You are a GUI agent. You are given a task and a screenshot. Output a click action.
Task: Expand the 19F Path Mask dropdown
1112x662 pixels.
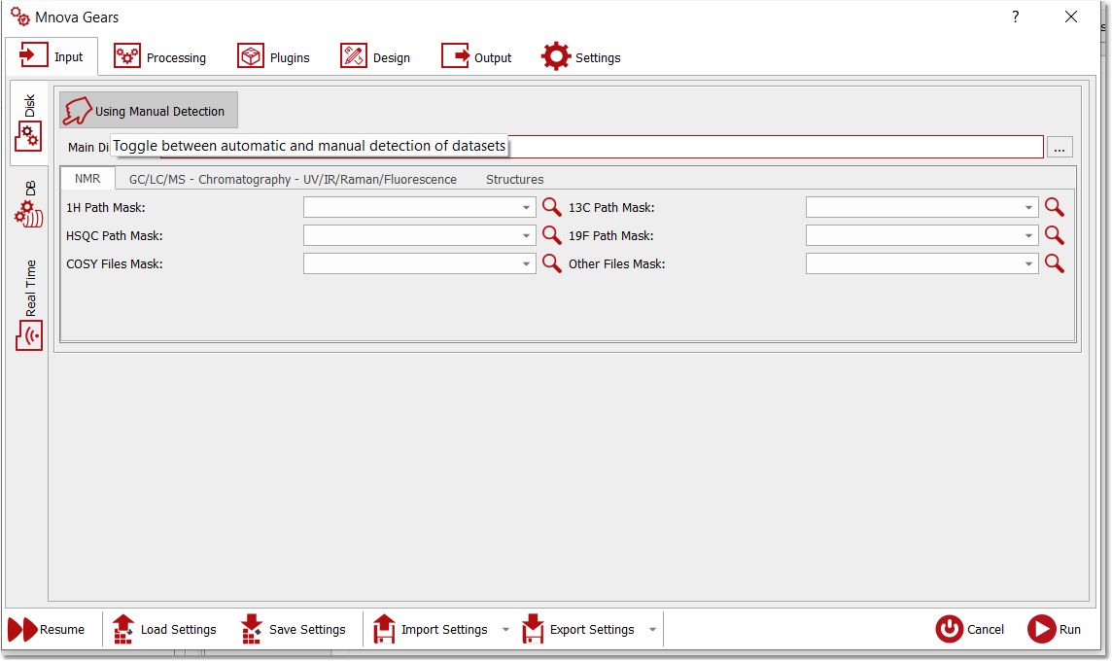[1028, 235]
